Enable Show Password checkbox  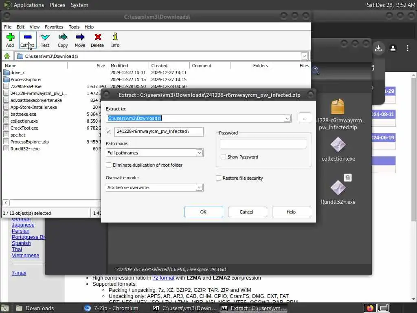(224, 157)
